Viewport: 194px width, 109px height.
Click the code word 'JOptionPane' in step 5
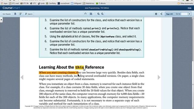click(107, 37)
